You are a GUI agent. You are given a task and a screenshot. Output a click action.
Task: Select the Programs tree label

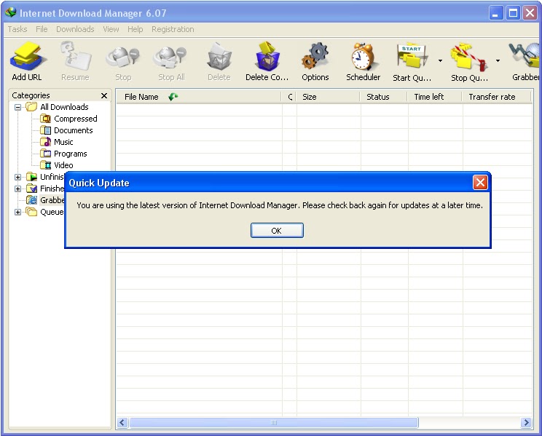tap(70, 154)
